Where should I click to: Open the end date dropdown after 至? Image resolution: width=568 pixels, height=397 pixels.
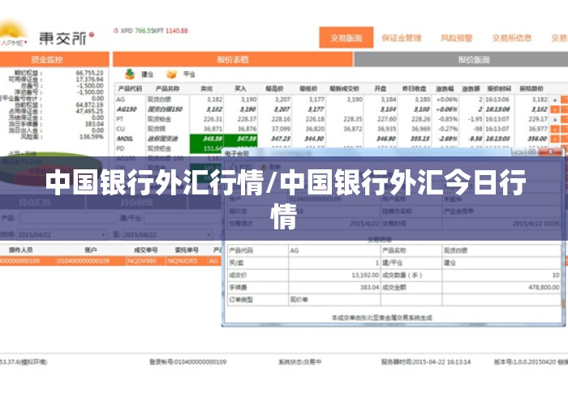pyautogui.click(x=209, y=235)
